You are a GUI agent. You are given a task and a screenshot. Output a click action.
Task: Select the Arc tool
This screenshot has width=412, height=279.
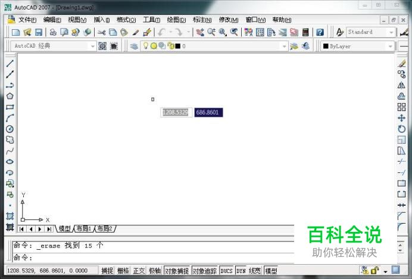10,118
